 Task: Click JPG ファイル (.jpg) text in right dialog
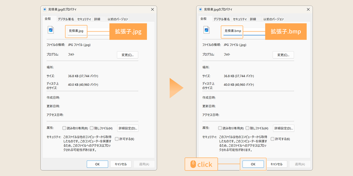tap(235, 45)
